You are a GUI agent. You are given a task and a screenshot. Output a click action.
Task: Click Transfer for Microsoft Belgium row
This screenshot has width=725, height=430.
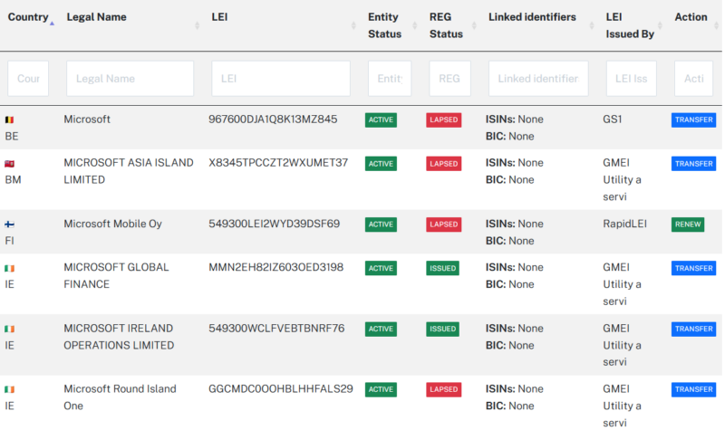click(693, 120)
